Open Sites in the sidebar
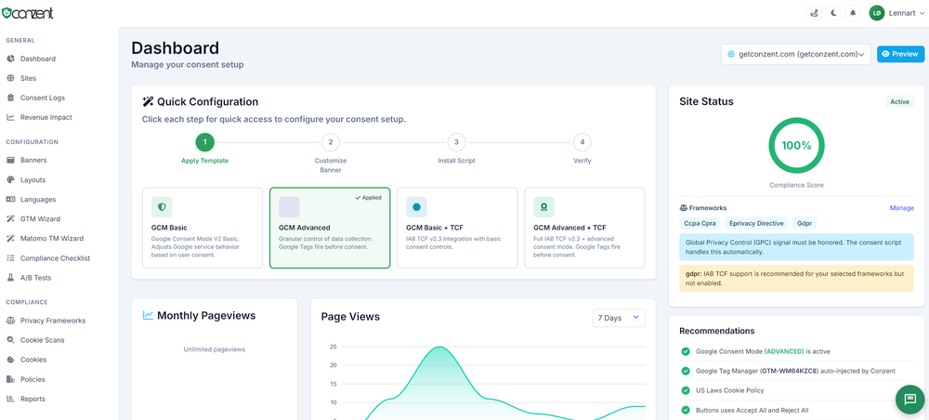Screen dimensions: 929x420 click(29, 78)
